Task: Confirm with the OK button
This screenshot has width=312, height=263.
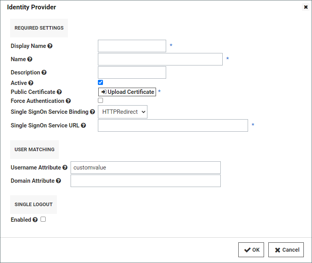Action: click(x=251, y=250)
